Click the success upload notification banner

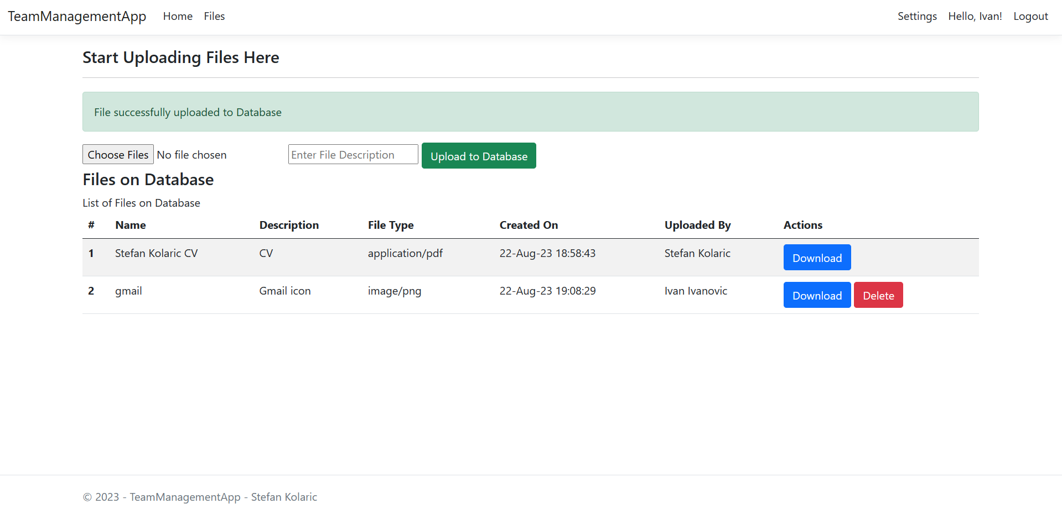coord(530,112)
